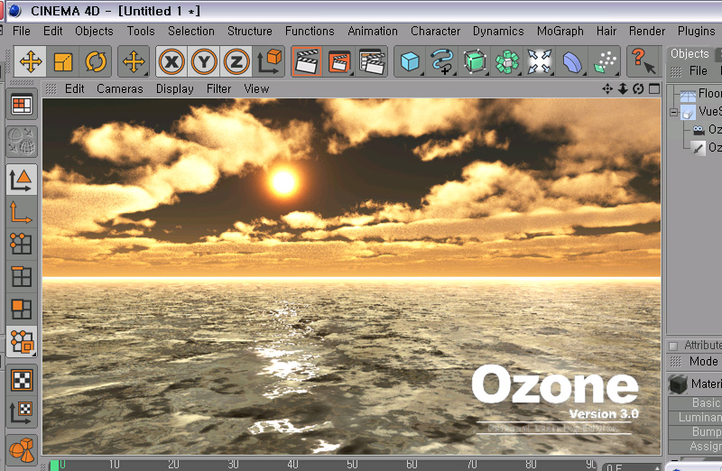
Task: Click the viewport pan camera icon
Action: [x=607, y=88]
